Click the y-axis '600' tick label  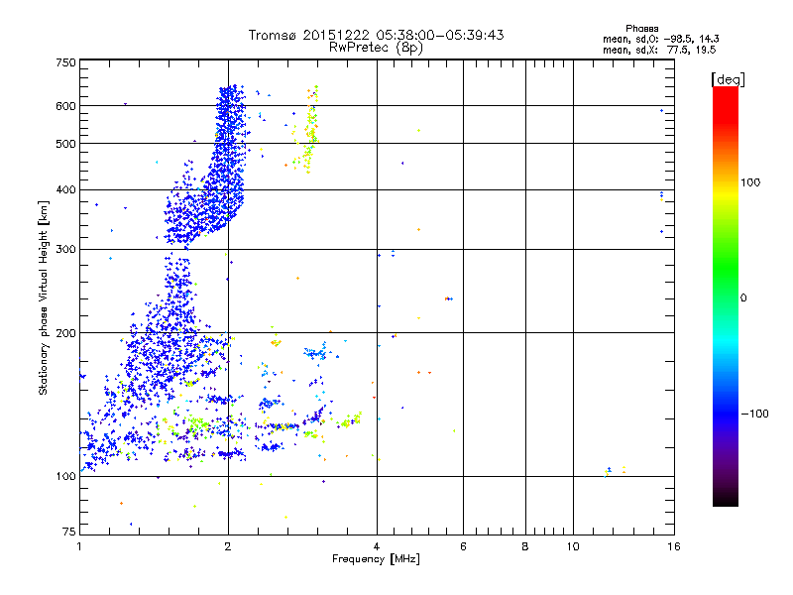tap(65, 106)
